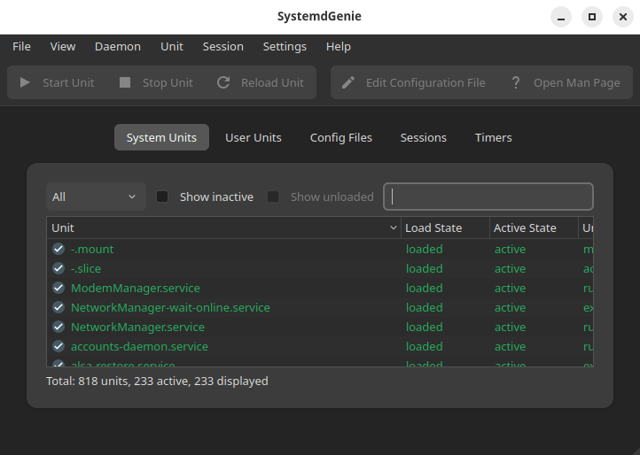
Task: Click the Reload Unit button label
Action: tap(273, 82)
